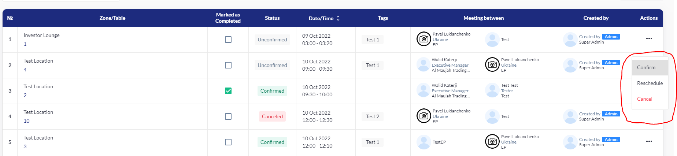677x156 pixels.
Task: Click the Admin badge in row 5
Action: [x=611, y=140]
